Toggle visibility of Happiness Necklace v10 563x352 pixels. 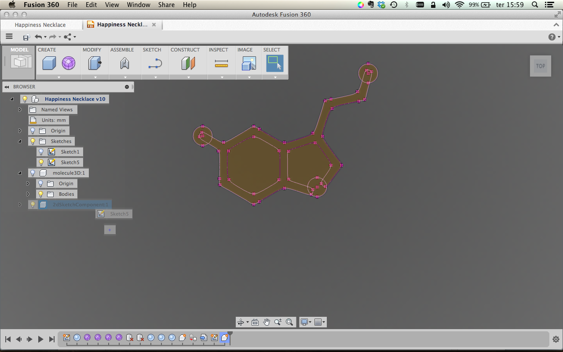click(25, 99)
